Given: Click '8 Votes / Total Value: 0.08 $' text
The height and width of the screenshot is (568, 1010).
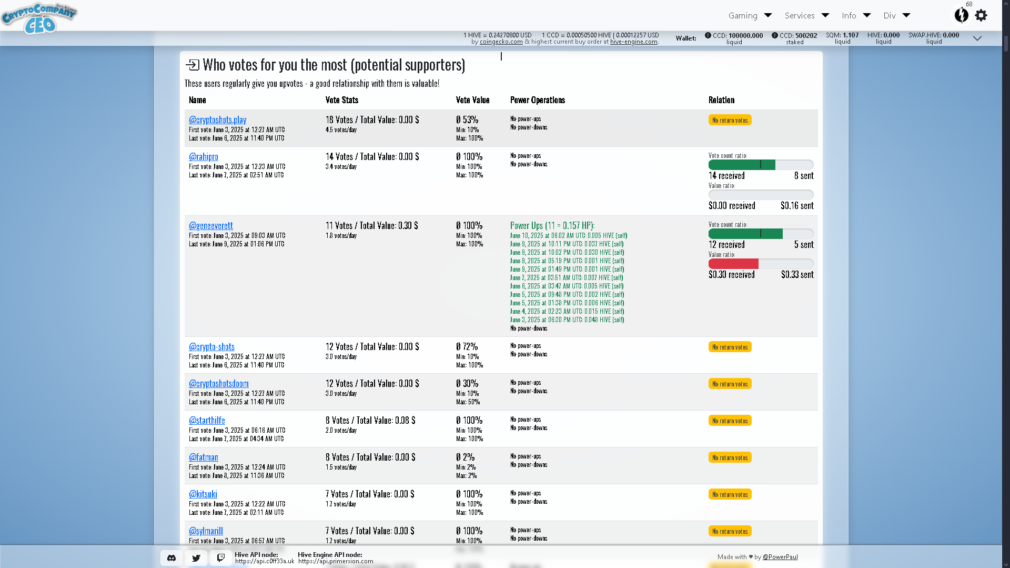Looking at the screenshot, I should [370, 421].
